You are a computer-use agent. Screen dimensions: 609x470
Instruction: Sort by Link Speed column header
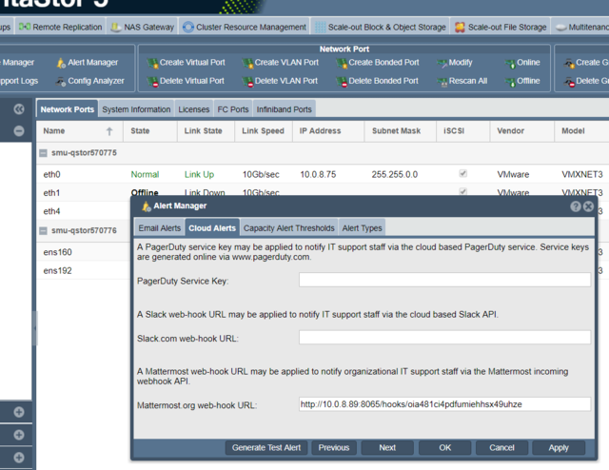[263, 131]
